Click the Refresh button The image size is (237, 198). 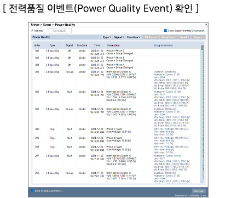point(199,191)
